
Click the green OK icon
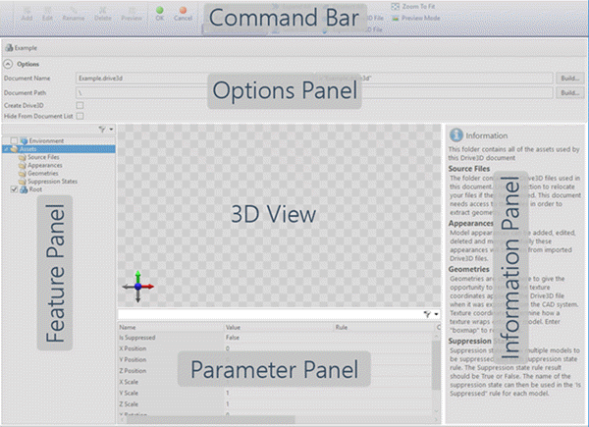click(159, 8)
